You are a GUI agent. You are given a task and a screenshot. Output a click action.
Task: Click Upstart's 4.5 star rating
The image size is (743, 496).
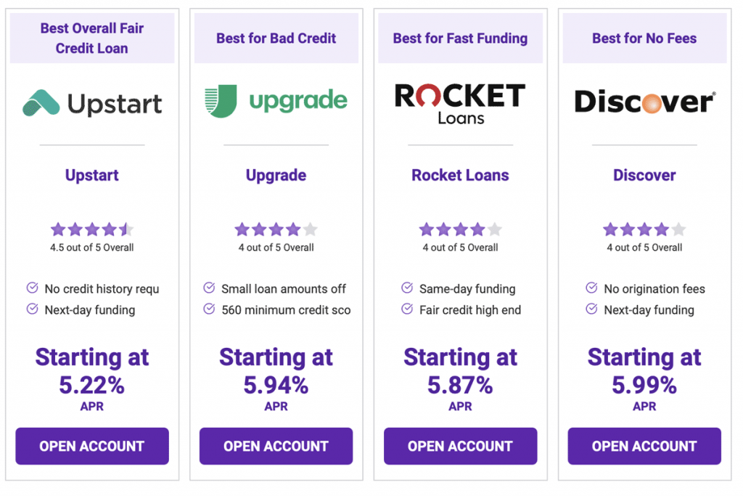click(92, 229)
